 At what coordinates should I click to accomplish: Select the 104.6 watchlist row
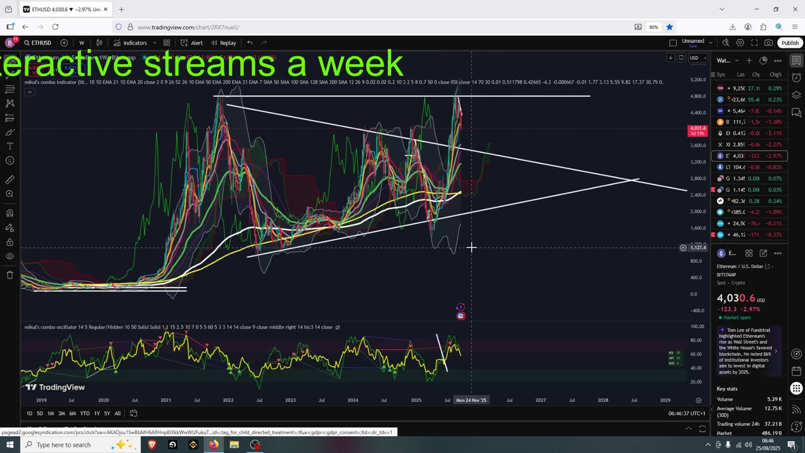click(x=751, y=167)
